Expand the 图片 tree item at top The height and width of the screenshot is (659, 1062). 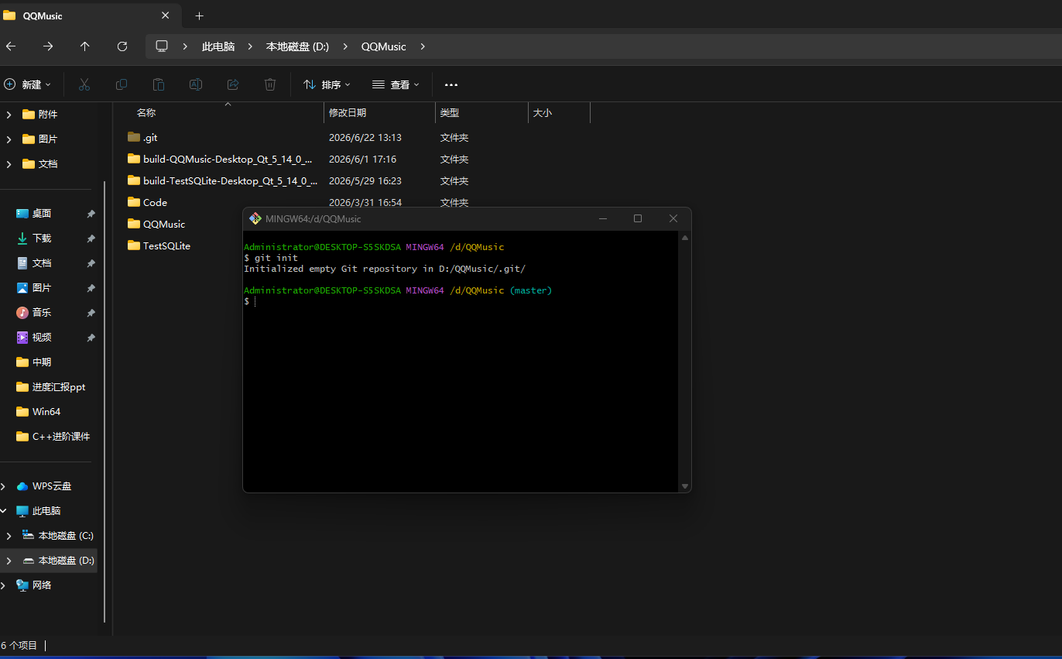9,139
